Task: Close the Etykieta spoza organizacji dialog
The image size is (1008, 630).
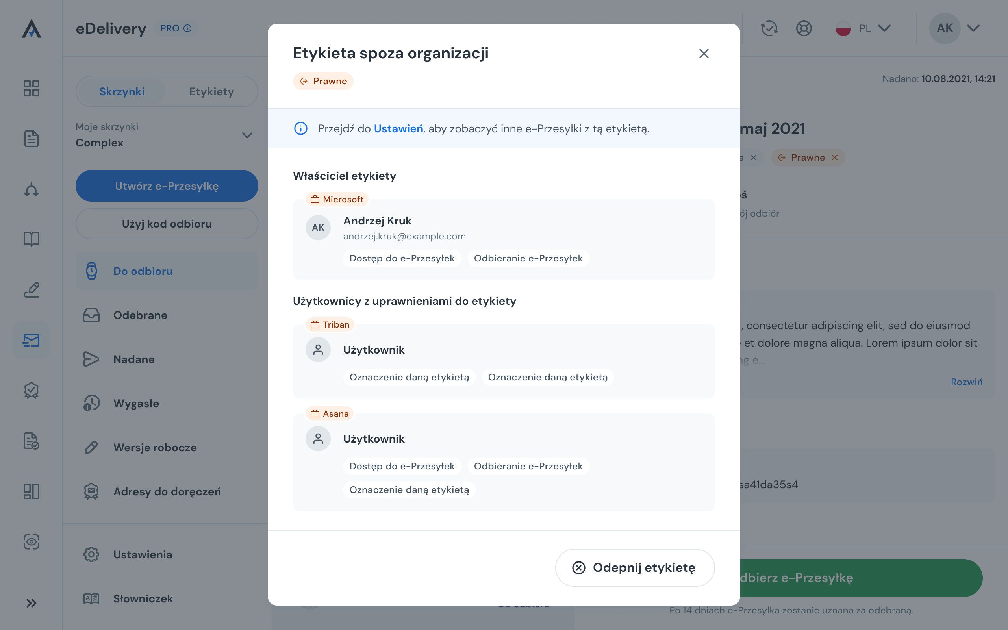Action: 704,53
